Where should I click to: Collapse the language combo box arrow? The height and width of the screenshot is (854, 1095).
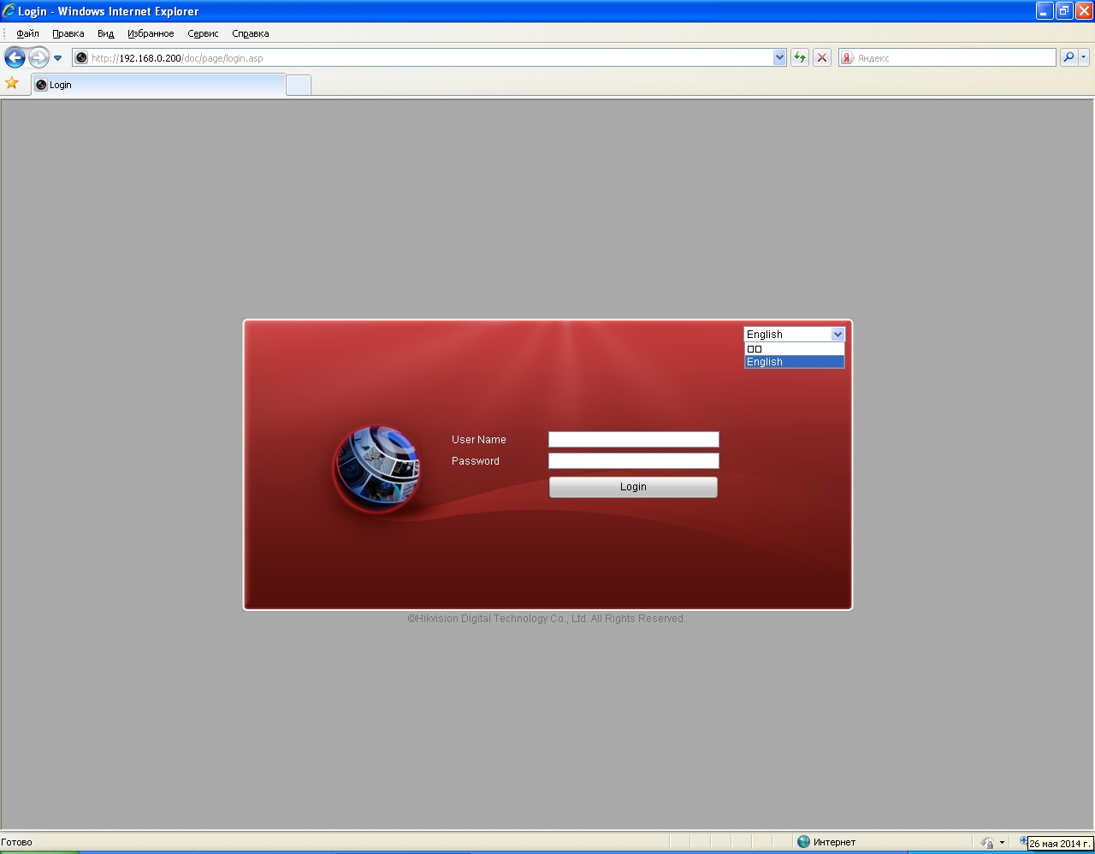838,335
